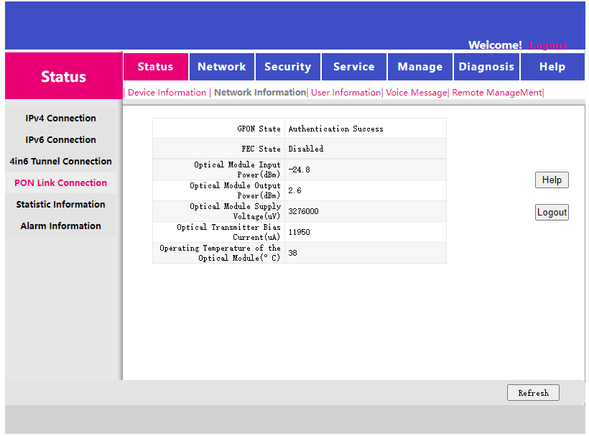
Task: Open the Security tab
Action: pos(288,67)
